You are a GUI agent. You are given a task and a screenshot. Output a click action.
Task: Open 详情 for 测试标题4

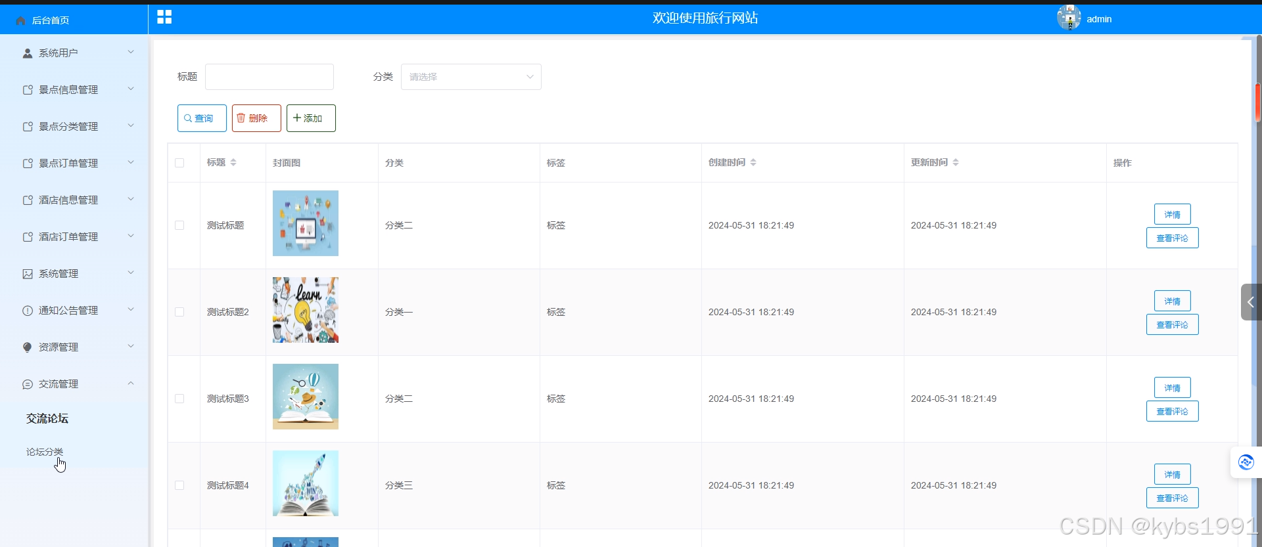click(1173, 474)
